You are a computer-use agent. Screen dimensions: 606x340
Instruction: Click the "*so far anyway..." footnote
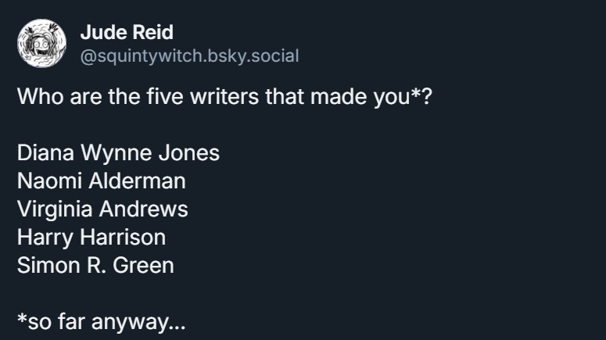(x=102, y=321)
